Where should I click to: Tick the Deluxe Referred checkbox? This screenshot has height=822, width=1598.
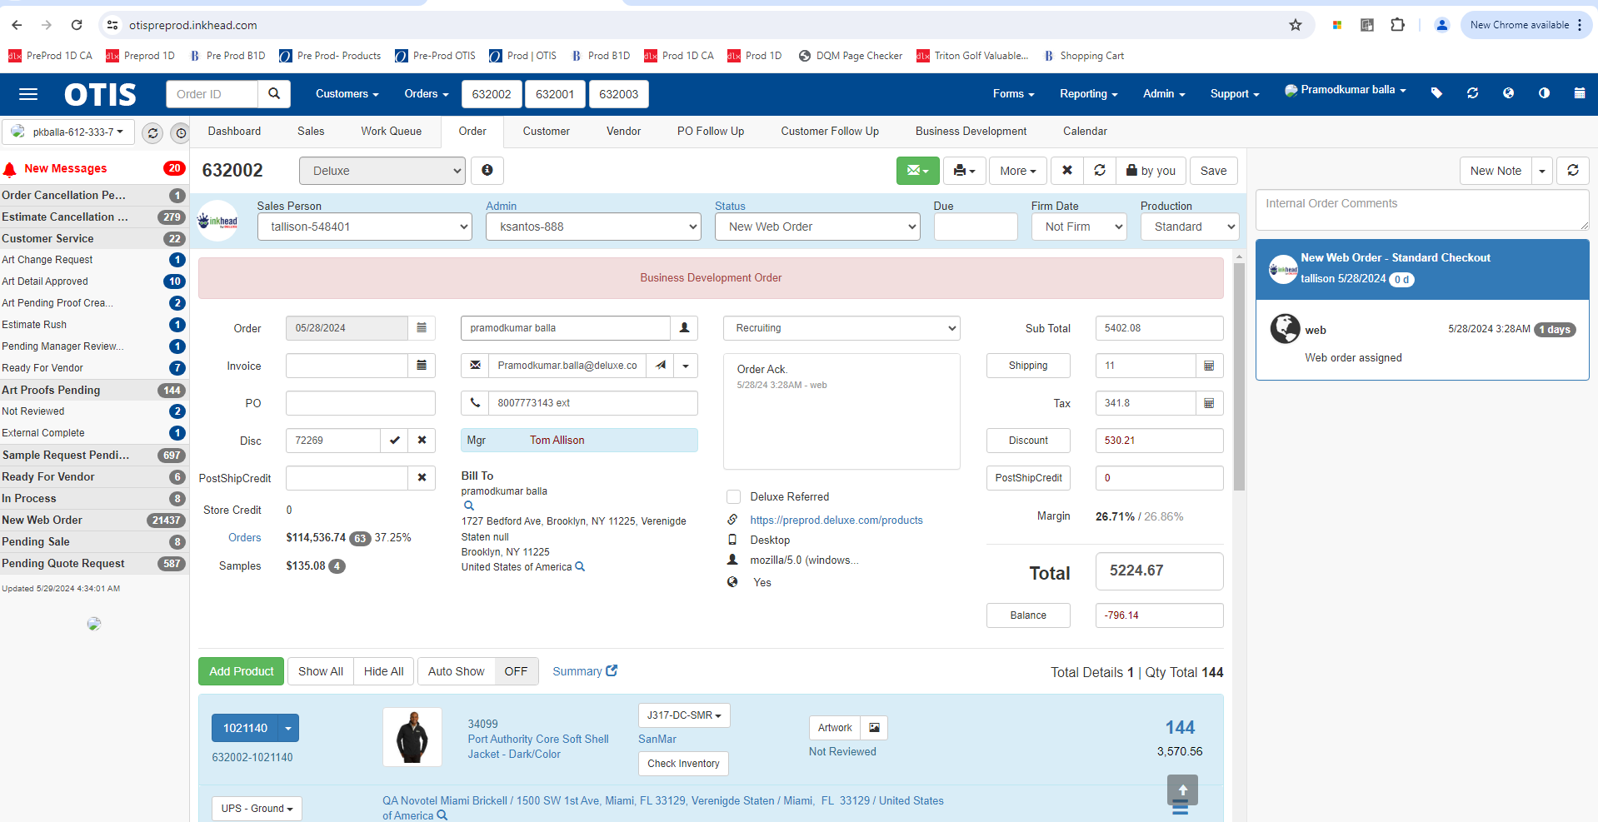tap(733, 497)
